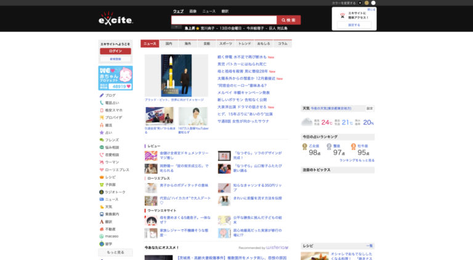Switch to the スポーツ news tab

(x=226, y=44)
